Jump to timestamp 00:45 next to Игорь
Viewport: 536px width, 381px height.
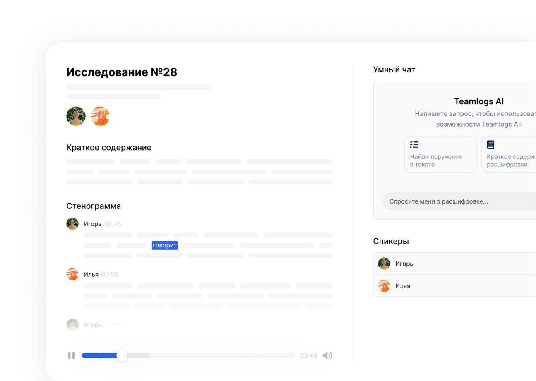(113, 224)
